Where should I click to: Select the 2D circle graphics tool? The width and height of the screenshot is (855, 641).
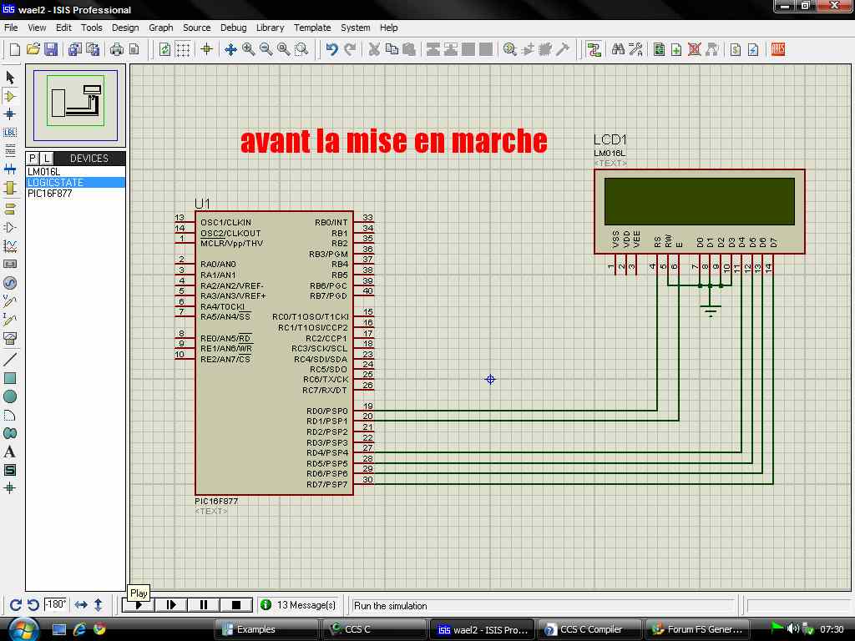pyautogui.click(x=10, y=396)
